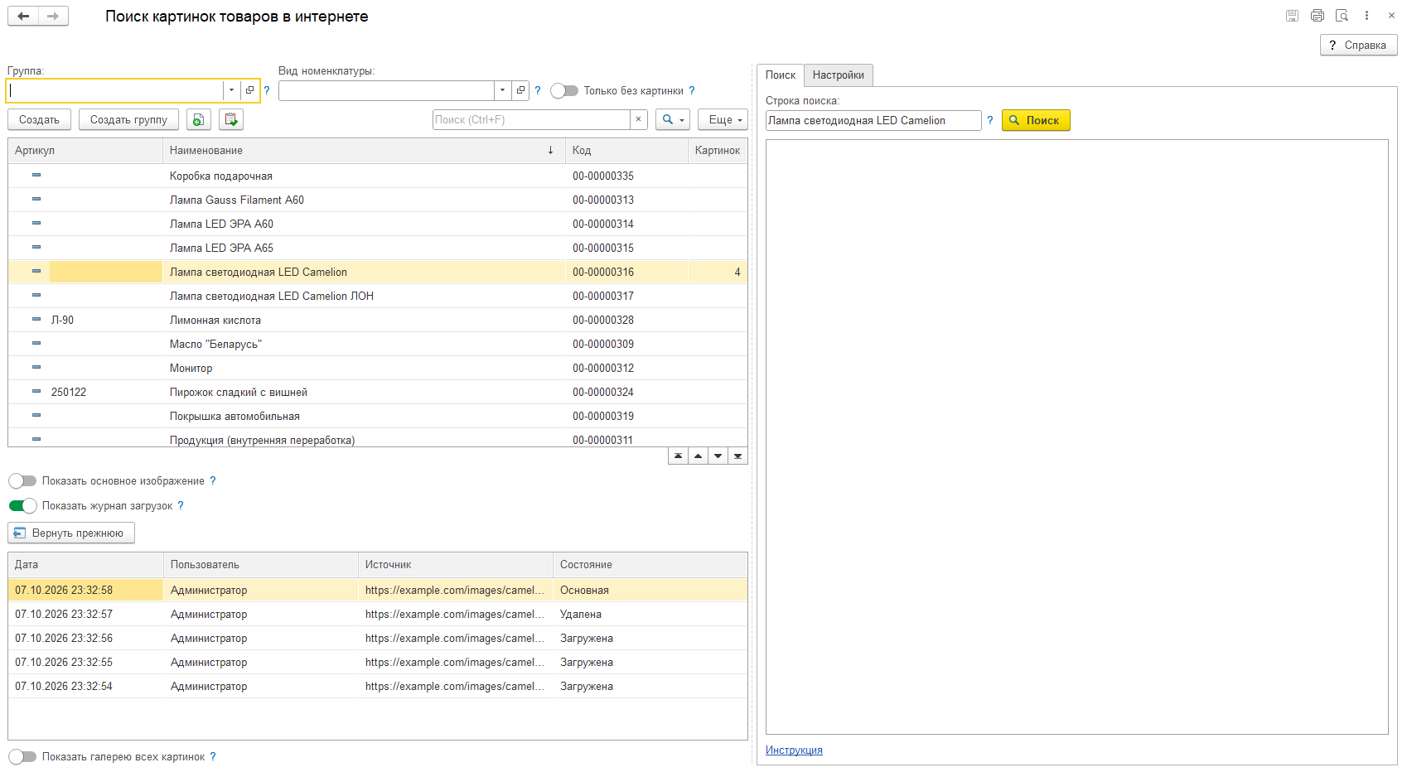Open the Вид номенклатуры selection form icon
The width and height of the screenshot is (1412, 772).
[x=520, y=90]
